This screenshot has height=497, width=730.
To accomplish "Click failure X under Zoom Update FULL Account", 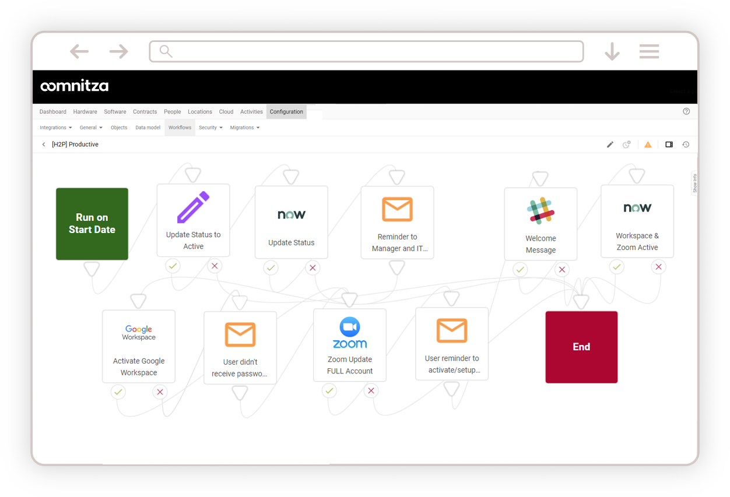I will pyautogui.click(x=371, y=391).
